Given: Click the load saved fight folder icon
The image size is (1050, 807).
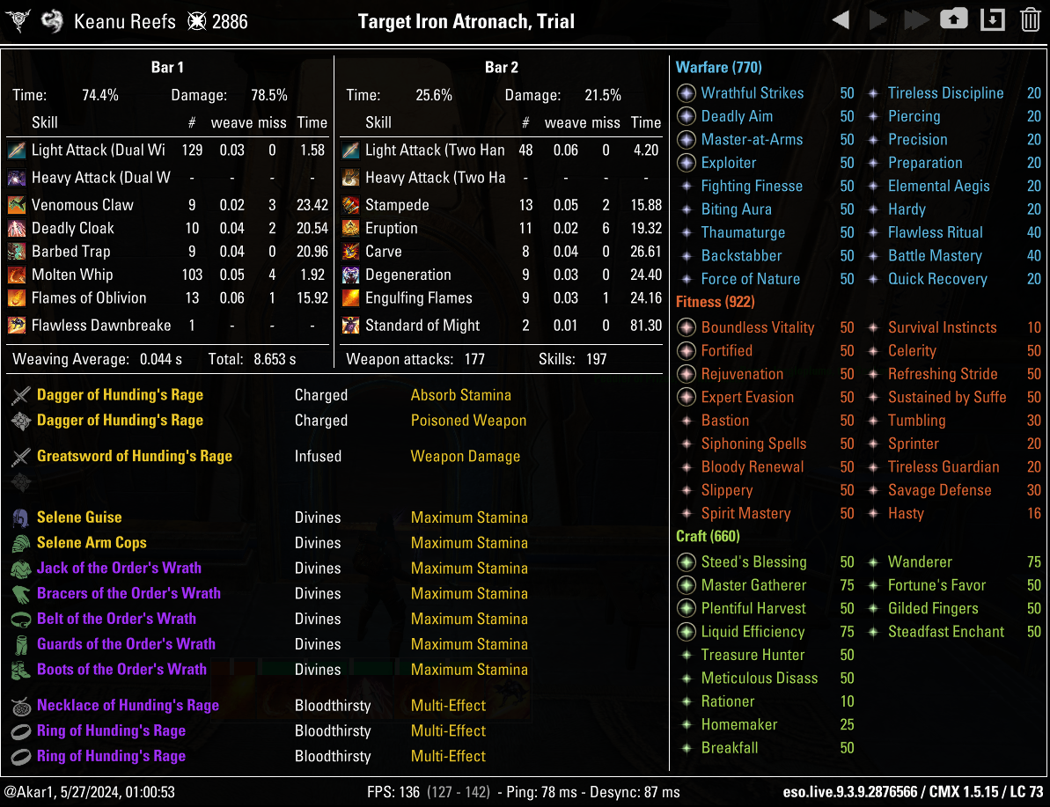Looking at the screenshot, I should (954, 19).
